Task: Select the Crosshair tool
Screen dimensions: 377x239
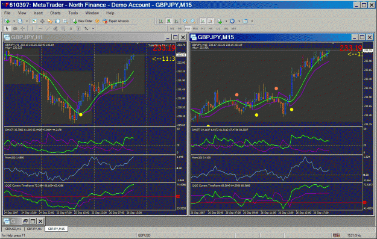Action: coord(22,28)
